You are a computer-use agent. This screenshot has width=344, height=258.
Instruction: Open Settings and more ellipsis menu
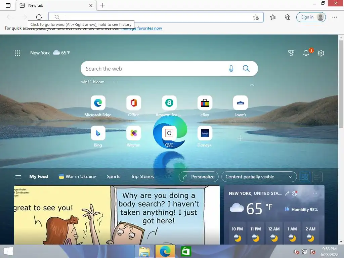point(335,17)
